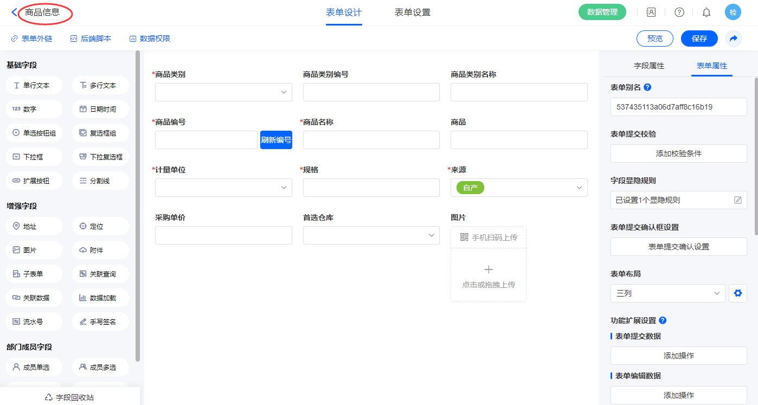Click the blue share arrow icon
Viewport: 758px width, 405px height.
733,38
